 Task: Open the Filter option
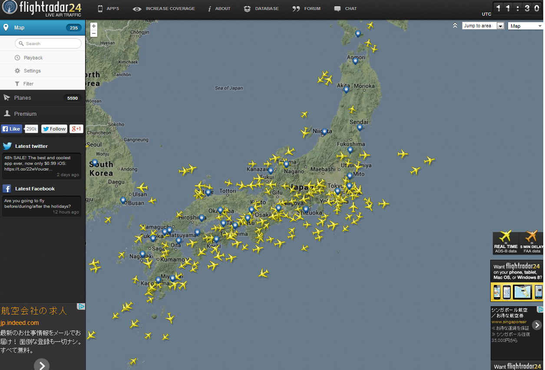pos(28,84)
